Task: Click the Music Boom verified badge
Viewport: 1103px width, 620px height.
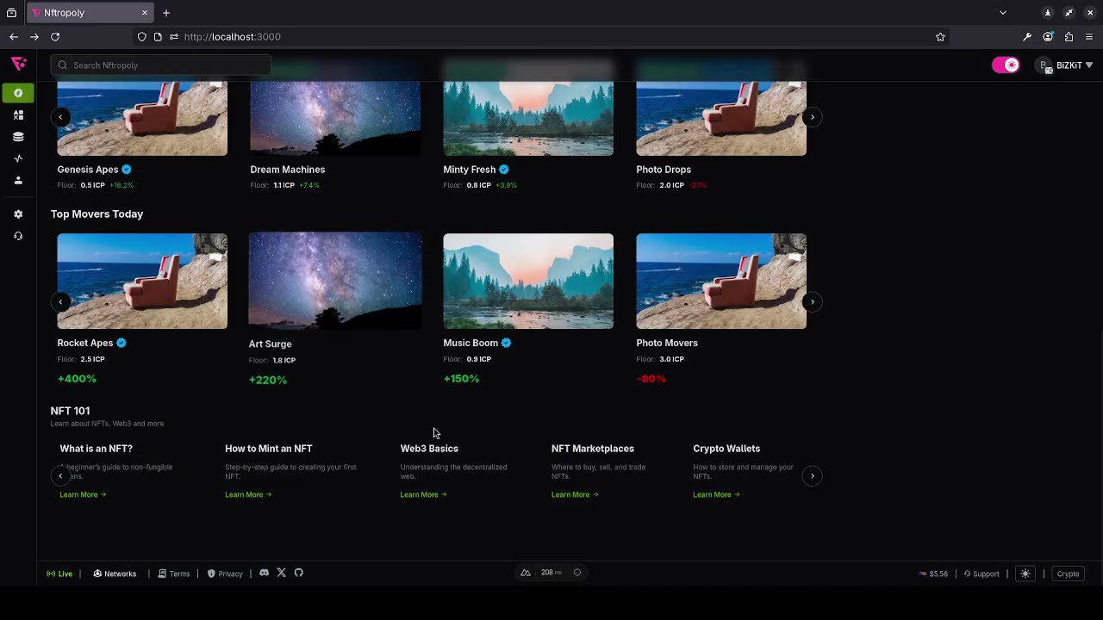Action: point(507,343)
